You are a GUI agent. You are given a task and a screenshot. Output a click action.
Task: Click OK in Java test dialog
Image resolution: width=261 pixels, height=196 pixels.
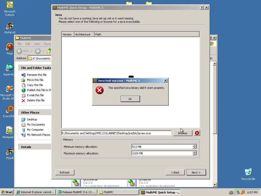pyautogui.click(x=130, y=99)
